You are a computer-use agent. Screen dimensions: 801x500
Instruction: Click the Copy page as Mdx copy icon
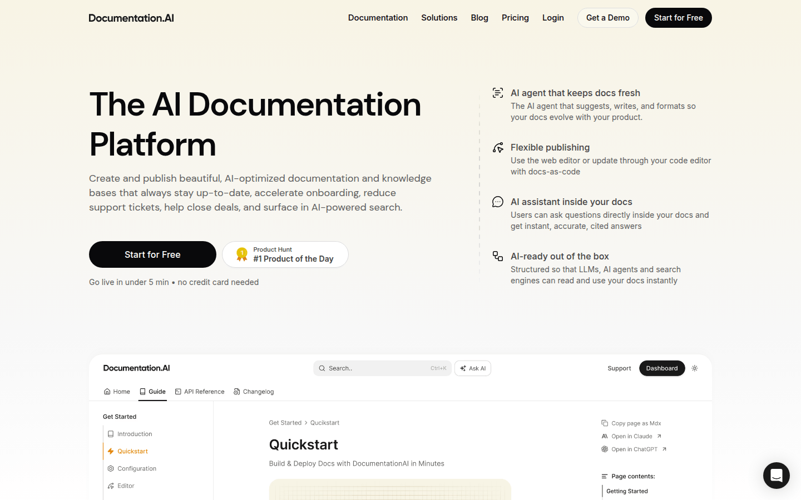click(x=604, y=423)
